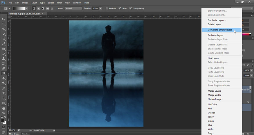The image size is (254, 135).
Task: Select the Eyedropper tool
Action: tap(3, 44)
